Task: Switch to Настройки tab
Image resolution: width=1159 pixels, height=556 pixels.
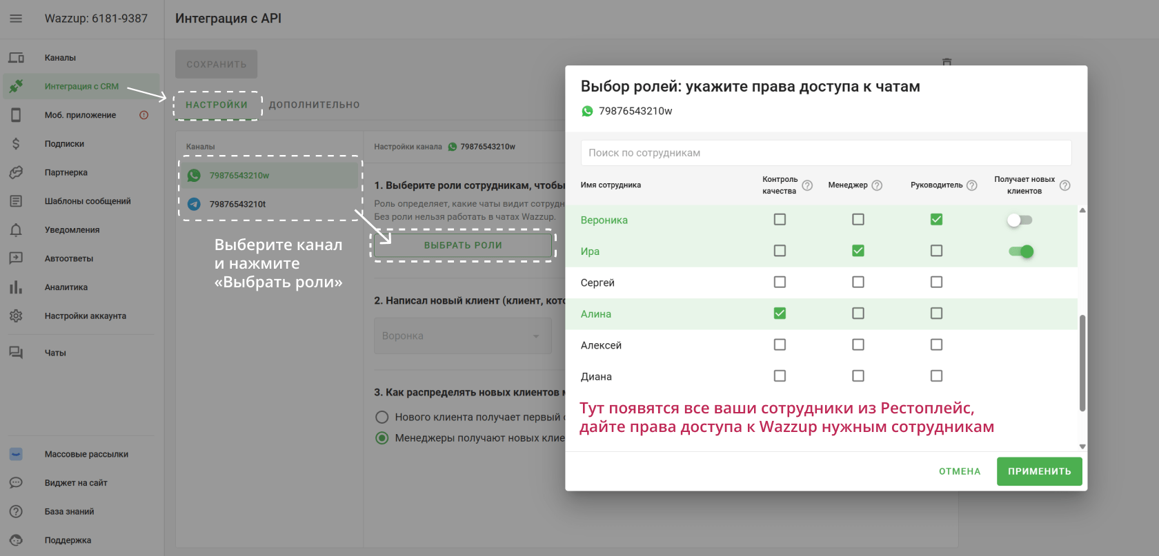Action: coord(217,105)
